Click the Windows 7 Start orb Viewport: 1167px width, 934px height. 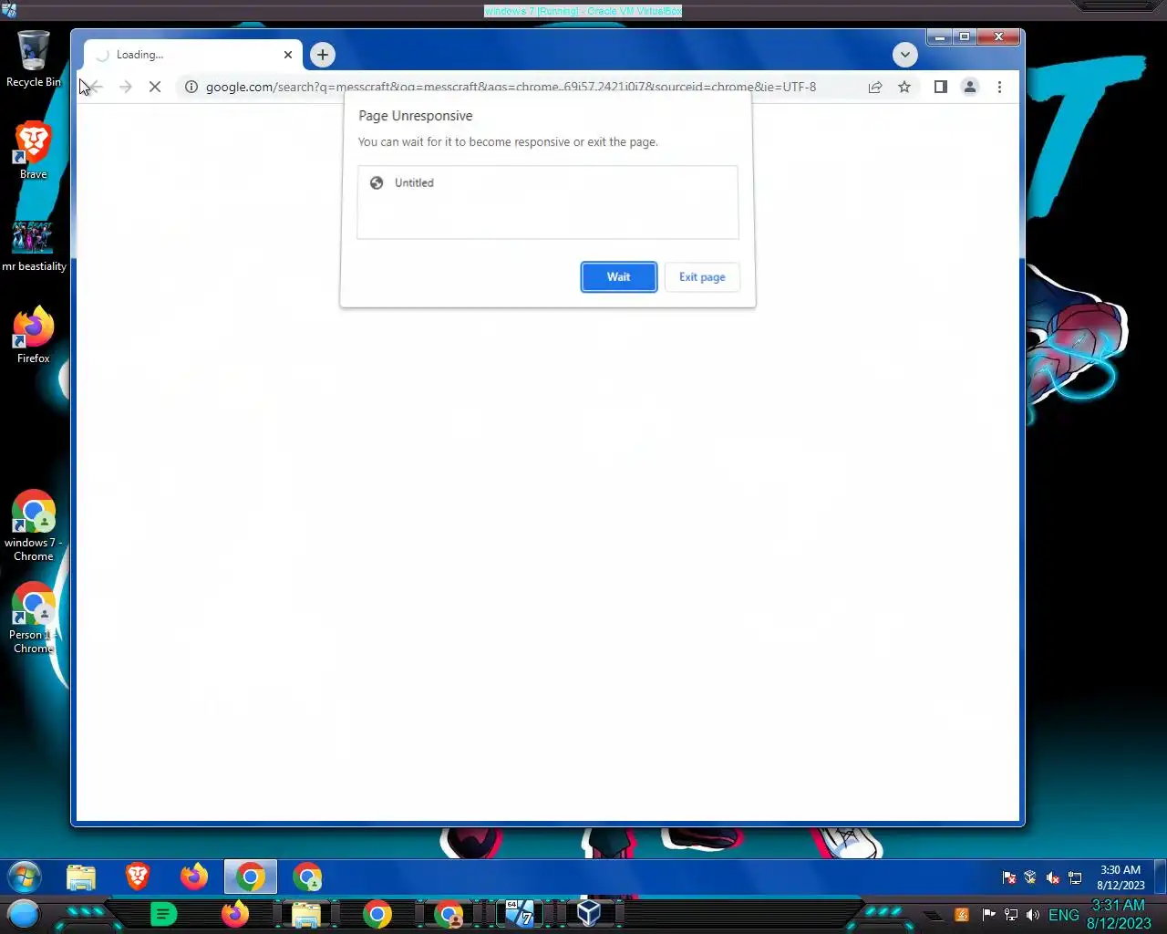(x=25, y=877)
